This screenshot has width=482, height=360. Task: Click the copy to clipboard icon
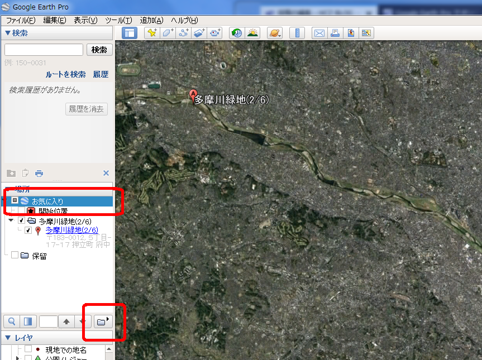[x=25, y=173]
